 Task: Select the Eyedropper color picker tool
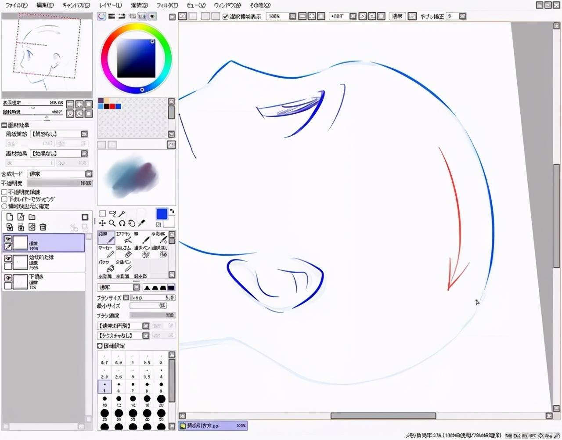[141, 223]
